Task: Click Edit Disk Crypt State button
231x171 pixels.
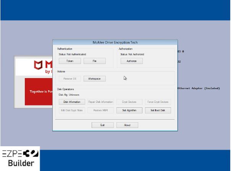Action: point(72,110)
